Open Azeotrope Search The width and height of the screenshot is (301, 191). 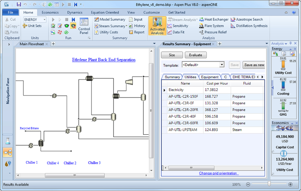pos(247,19)
